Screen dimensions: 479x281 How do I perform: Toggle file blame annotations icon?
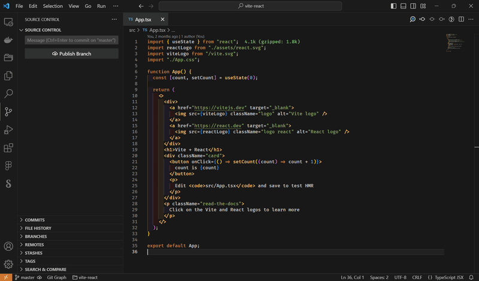click(451, 19)
